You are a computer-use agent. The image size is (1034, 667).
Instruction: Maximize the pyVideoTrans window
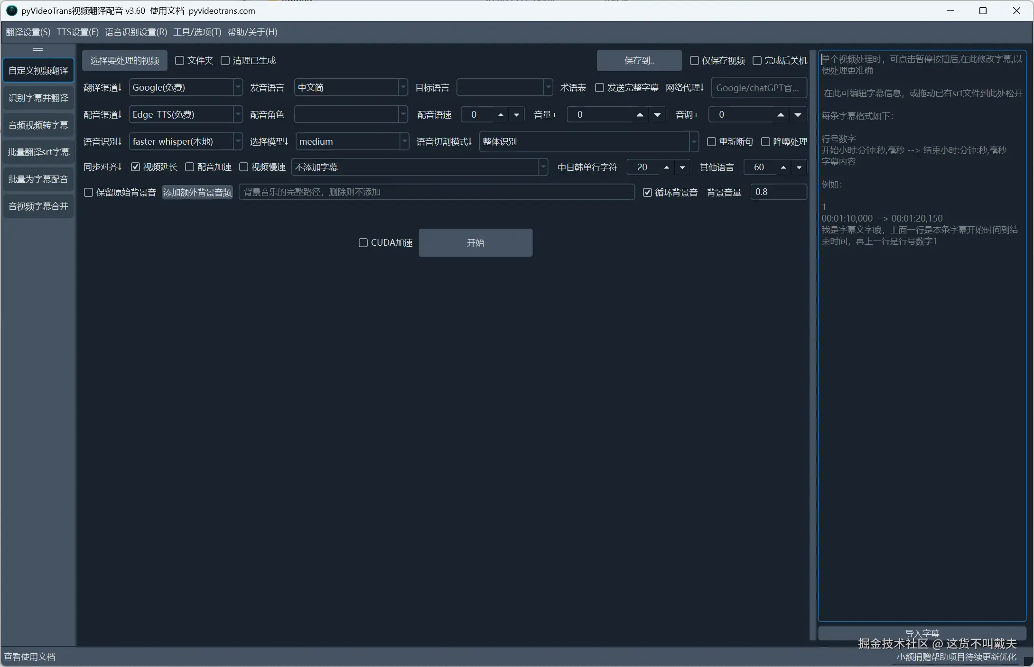pos(983,10)
